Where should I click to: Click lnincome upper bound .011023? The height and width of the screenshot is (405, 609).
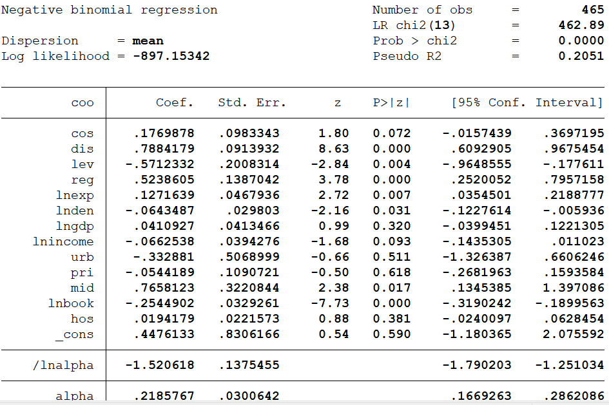(x=578, y=241)
